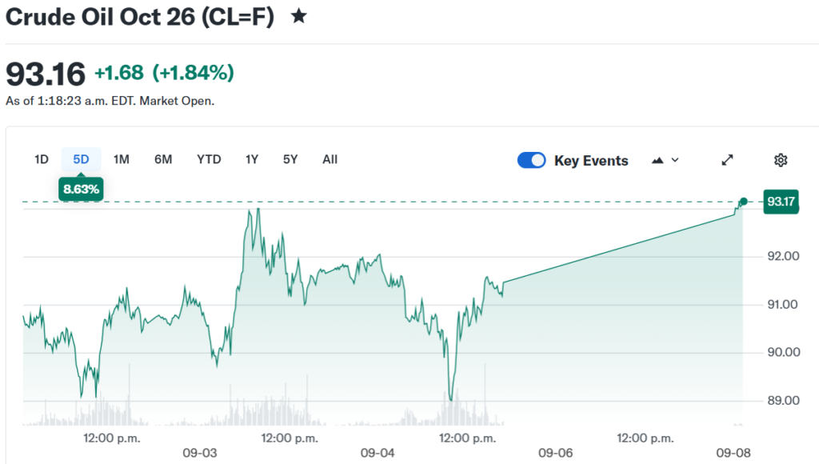Open chart settings gear icon
Screen dimensions: 819x464
(781, 160)
